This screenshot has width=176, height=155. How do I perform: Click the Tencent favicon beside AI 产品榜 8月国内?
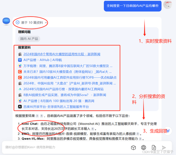(20, 101)
